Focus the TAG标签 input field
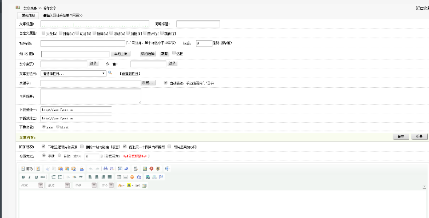 click(83, 43)
